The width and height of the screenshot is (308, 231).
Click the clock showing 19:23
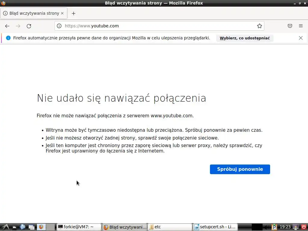[285, 227]
